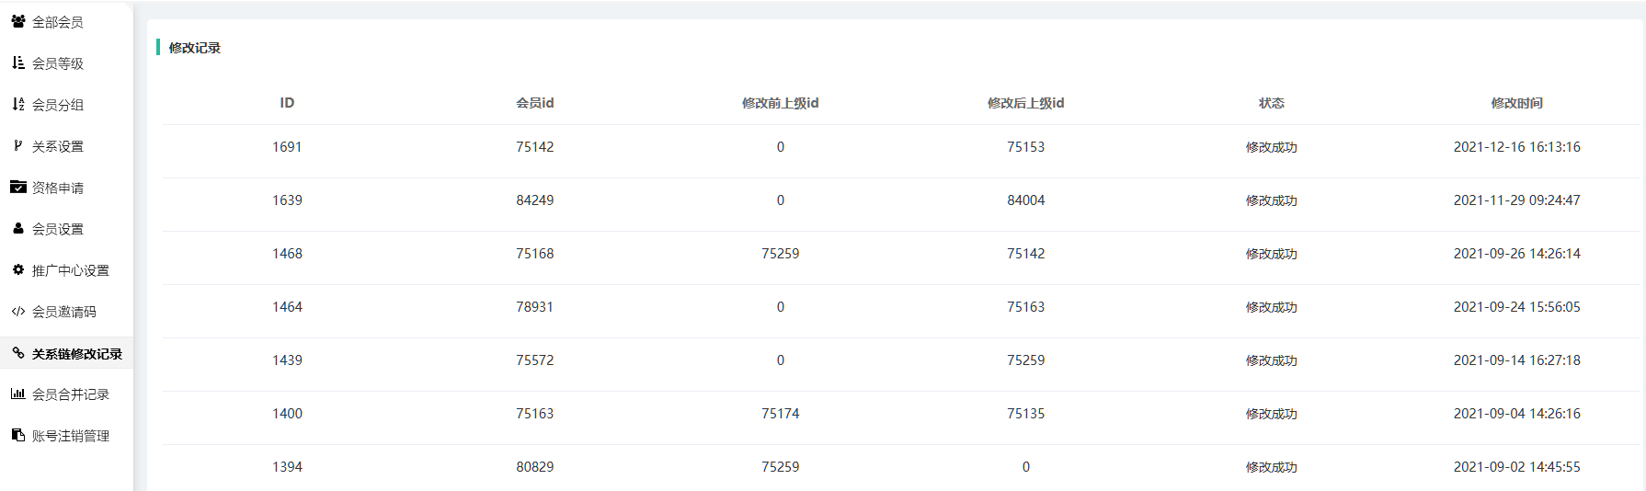This screenshot has width=1646, height=491.
Task: Click the 推广中心设置 gear icon
Action: [18, 269]
